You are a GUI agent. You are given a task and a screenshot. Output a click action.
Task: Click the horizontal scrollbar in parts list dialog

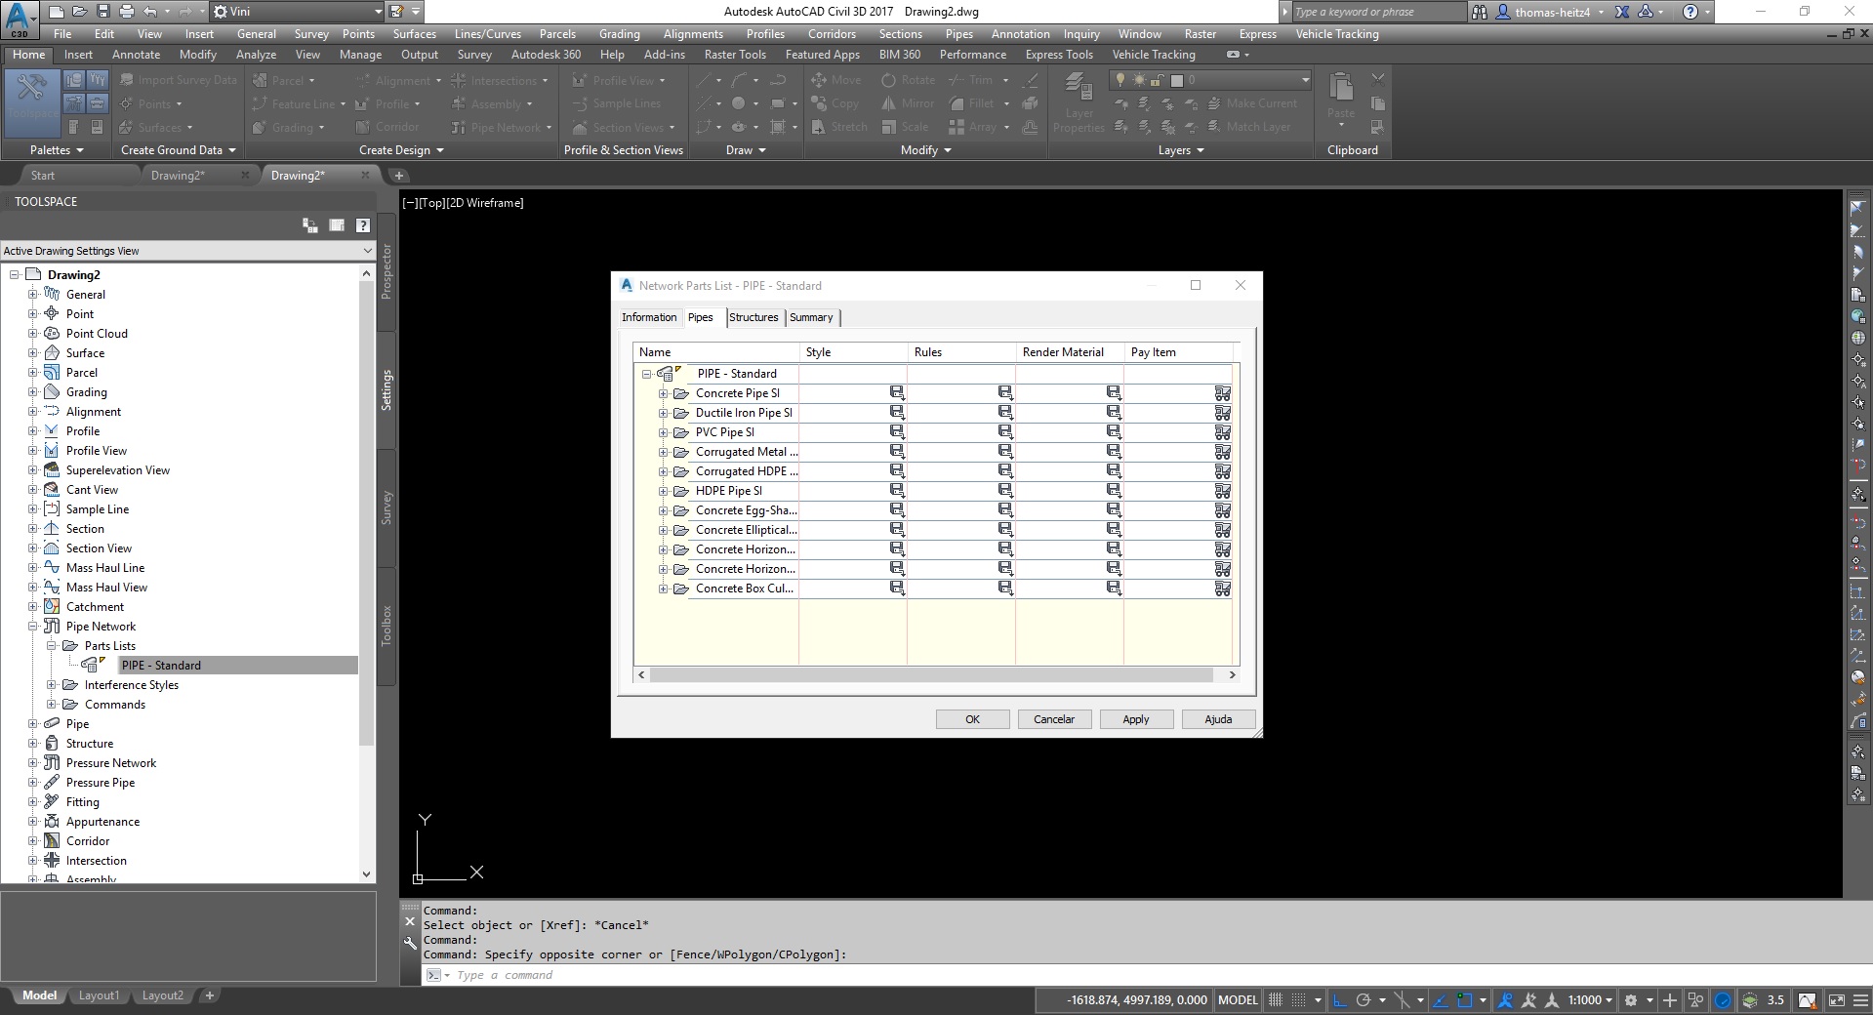pyautogui.click(x=931, y=674)
